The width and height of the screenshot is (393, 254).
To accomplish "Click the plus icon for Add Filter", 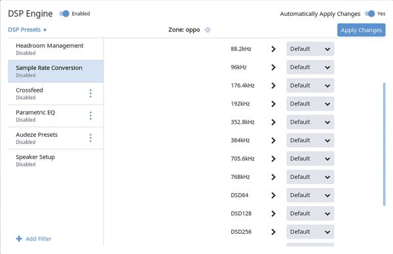I will pyautogui.click(x=19, y=239).
